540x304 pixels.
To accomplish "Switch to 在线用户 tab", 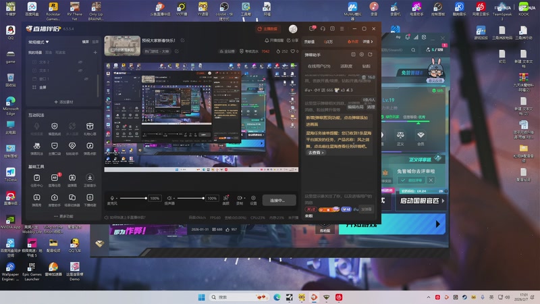I will point(319,66).
